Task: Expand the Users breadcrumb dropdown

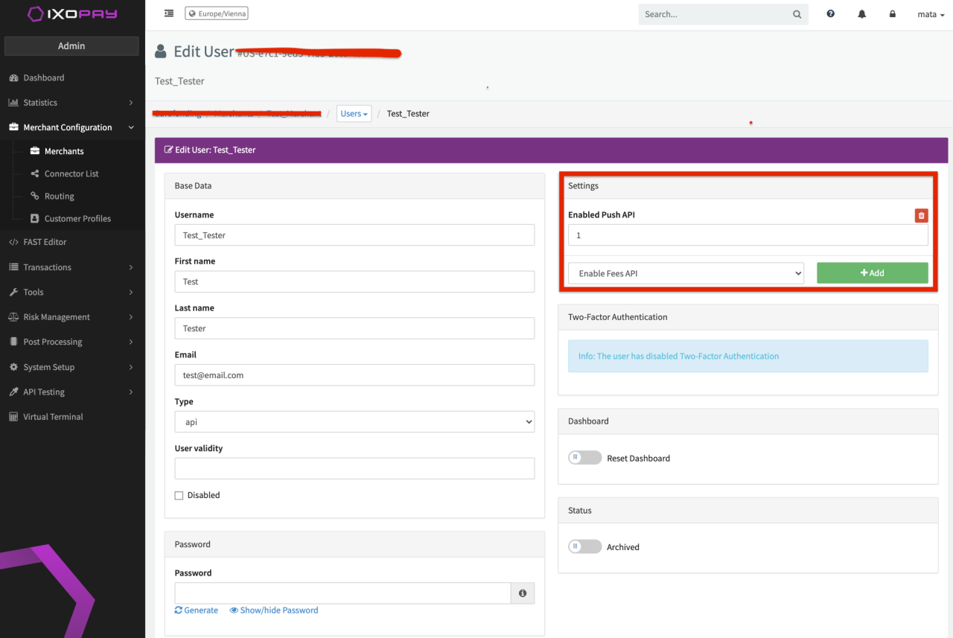Action: 354,114
